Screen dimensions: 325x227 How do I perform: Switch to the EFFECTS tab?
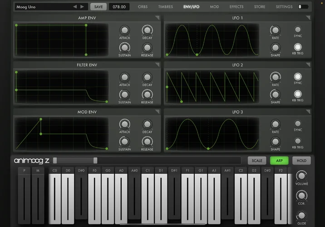tap(236, 7)
